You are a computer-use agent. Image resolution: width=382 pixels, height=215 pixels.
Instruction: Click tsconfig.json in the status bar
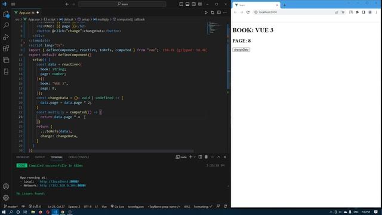point(135,207)
